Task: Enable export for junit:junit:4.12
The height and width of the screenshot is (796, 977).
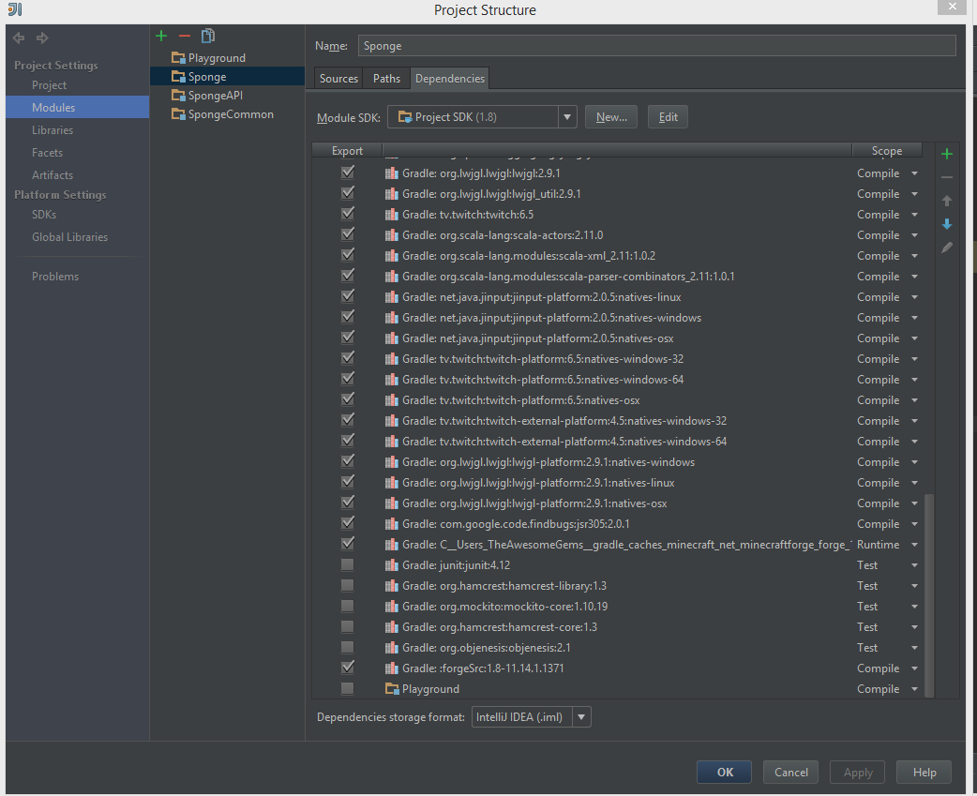Action: tap(347, 565)
